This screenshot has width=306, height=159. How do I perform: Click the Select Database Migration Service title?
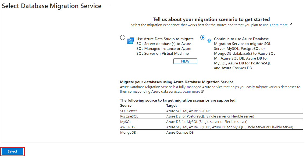[x=52, y=6]
